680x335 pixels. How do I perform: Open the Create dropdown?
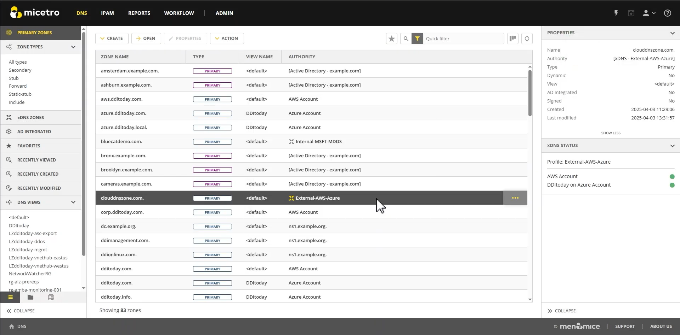click(x=112, y=39)
